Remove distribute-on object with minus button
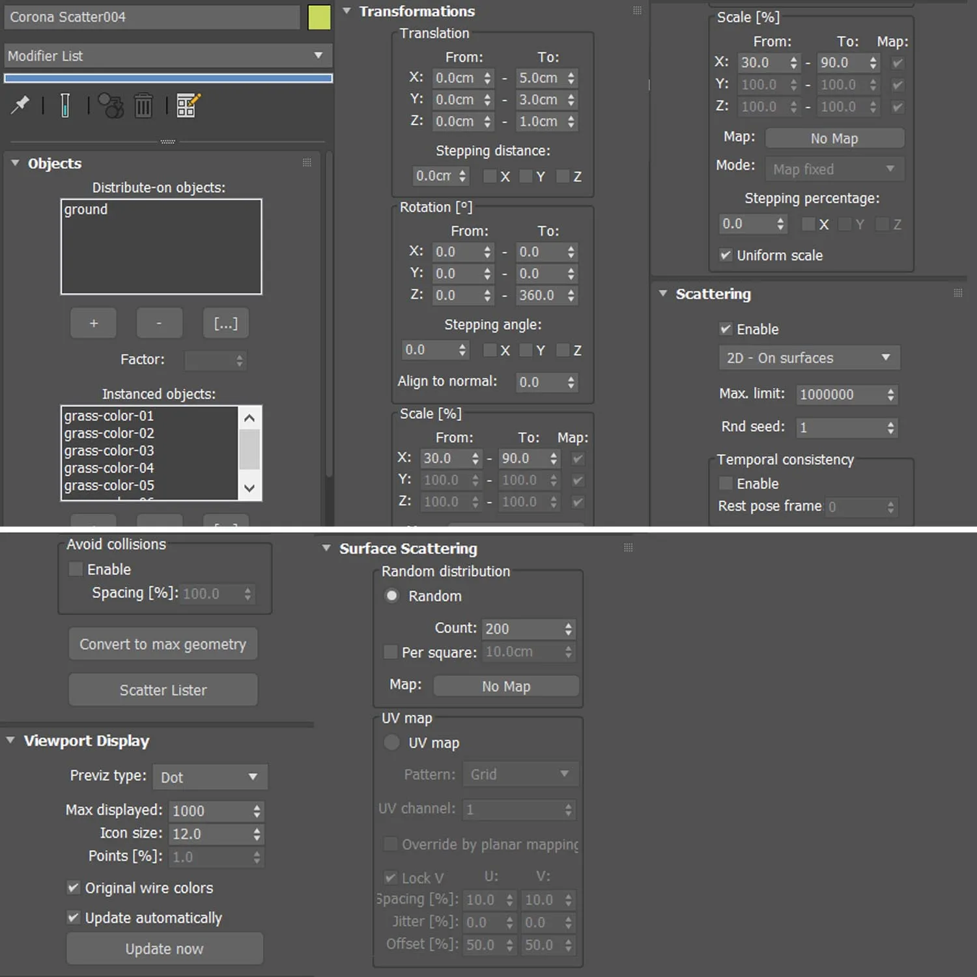 (x=160, y=323)
